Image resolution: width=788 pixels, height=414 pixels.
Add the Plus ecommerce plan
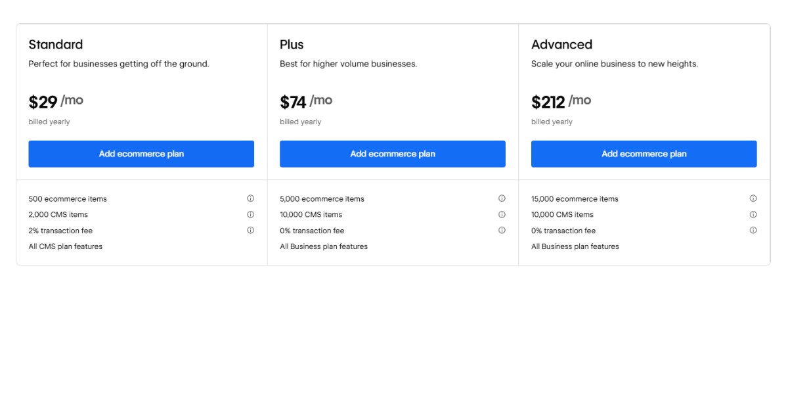pos(393,154)
